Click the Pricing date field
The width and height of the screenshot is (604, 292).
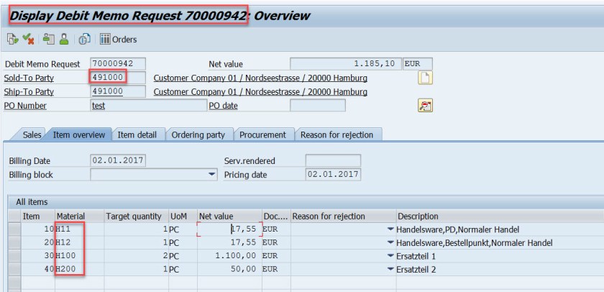(333, 174)
